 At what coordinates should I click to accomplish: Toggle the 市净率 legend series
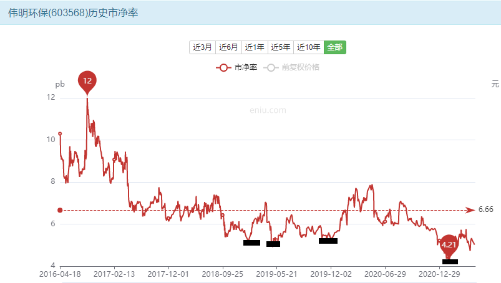click(236, 67)
